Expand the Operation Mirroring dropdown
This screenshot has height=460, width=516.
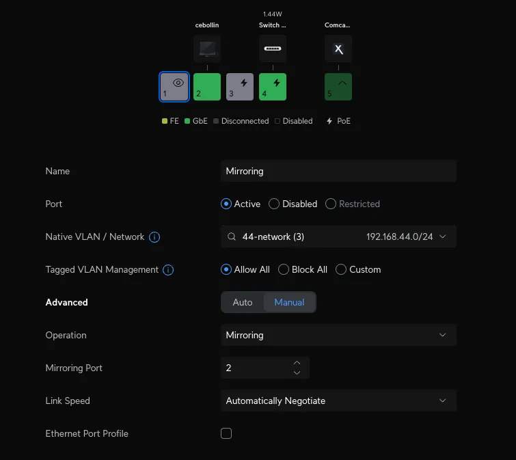pos(338,335)
